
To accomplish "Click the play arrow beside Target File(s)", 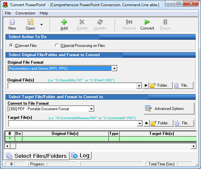I will (x=147, y=123).
